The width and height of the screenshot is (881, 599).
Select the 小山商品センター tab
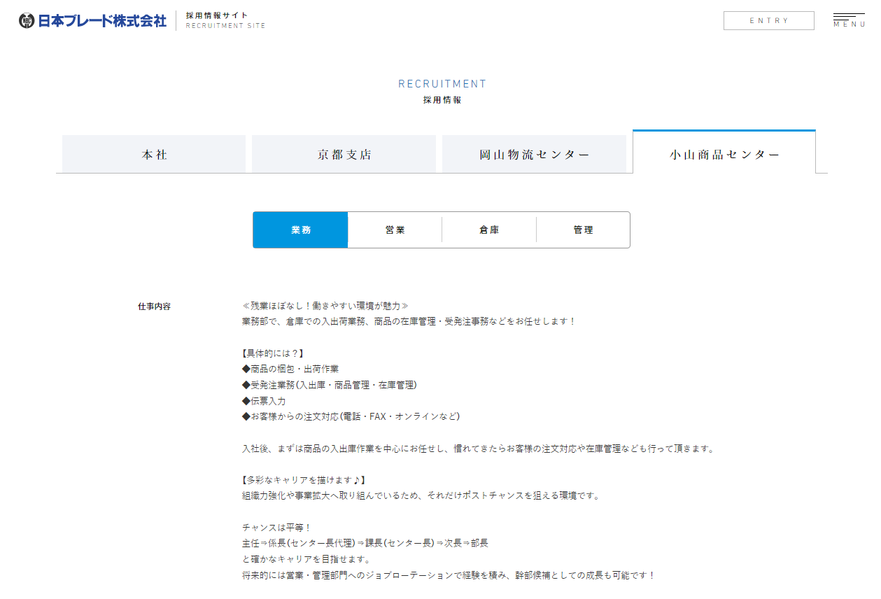point(724,155)
